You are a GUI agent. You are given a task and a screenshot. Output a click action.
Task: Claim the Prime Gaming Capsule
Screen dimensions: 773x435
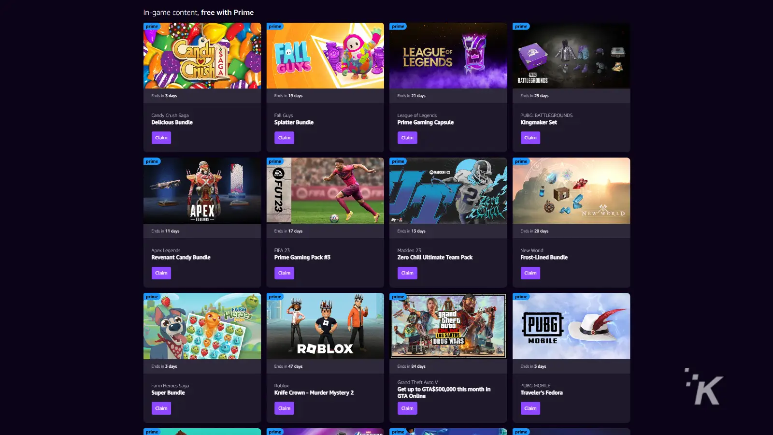click(x=407, y=138)
